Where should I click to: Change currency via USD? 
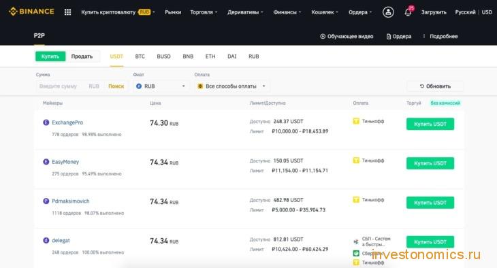pyautogui.click(x=487, y=12)
